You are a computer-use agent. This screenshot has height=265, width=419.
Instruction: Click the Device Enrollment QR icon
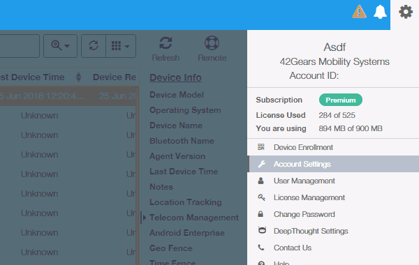261,146
